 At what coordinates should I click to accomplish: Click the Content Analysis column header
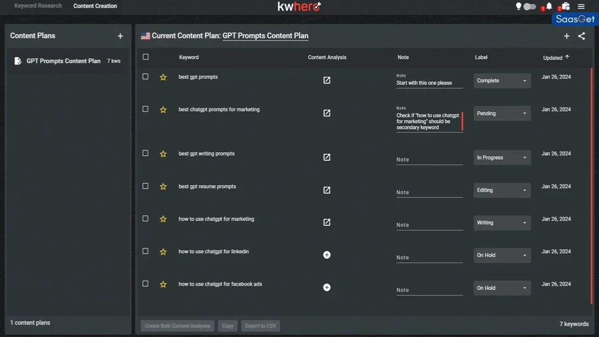(x=327, y=57)
